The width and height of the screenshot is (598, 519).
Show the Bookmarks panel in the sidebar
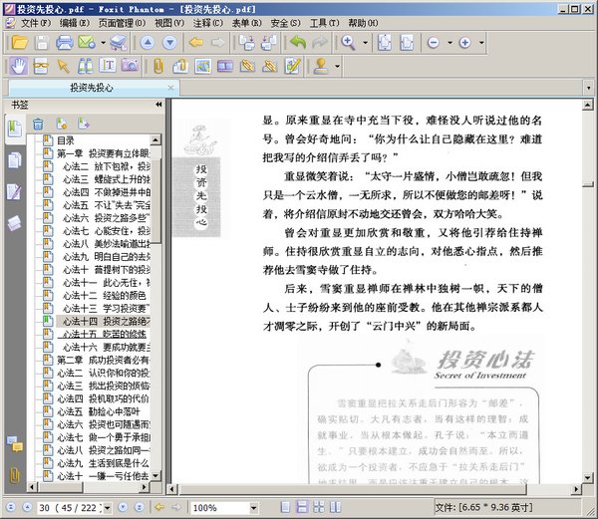(x=14, y=129)
